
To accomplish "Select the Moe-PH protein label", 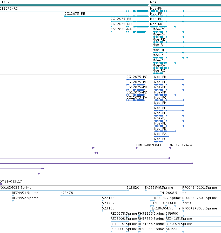I will [x=160, y=103].
